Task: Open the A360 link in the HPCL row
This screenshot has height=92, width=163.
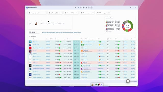Action: click(48, 54)
